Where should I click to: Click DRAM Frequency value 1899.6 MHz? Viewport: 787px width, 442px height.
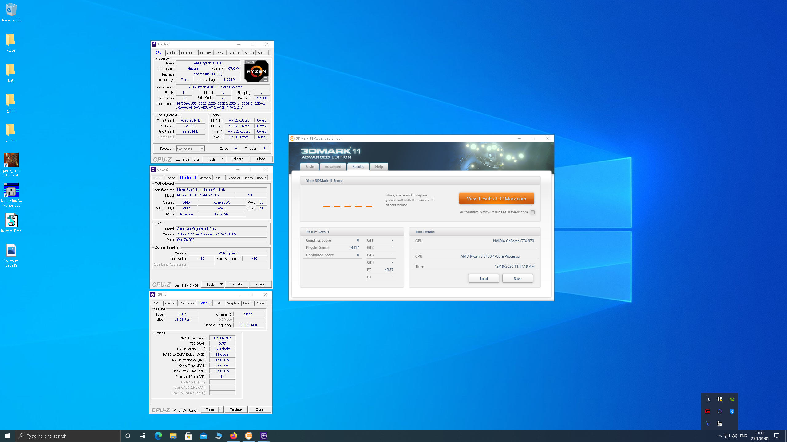(222, 338)
